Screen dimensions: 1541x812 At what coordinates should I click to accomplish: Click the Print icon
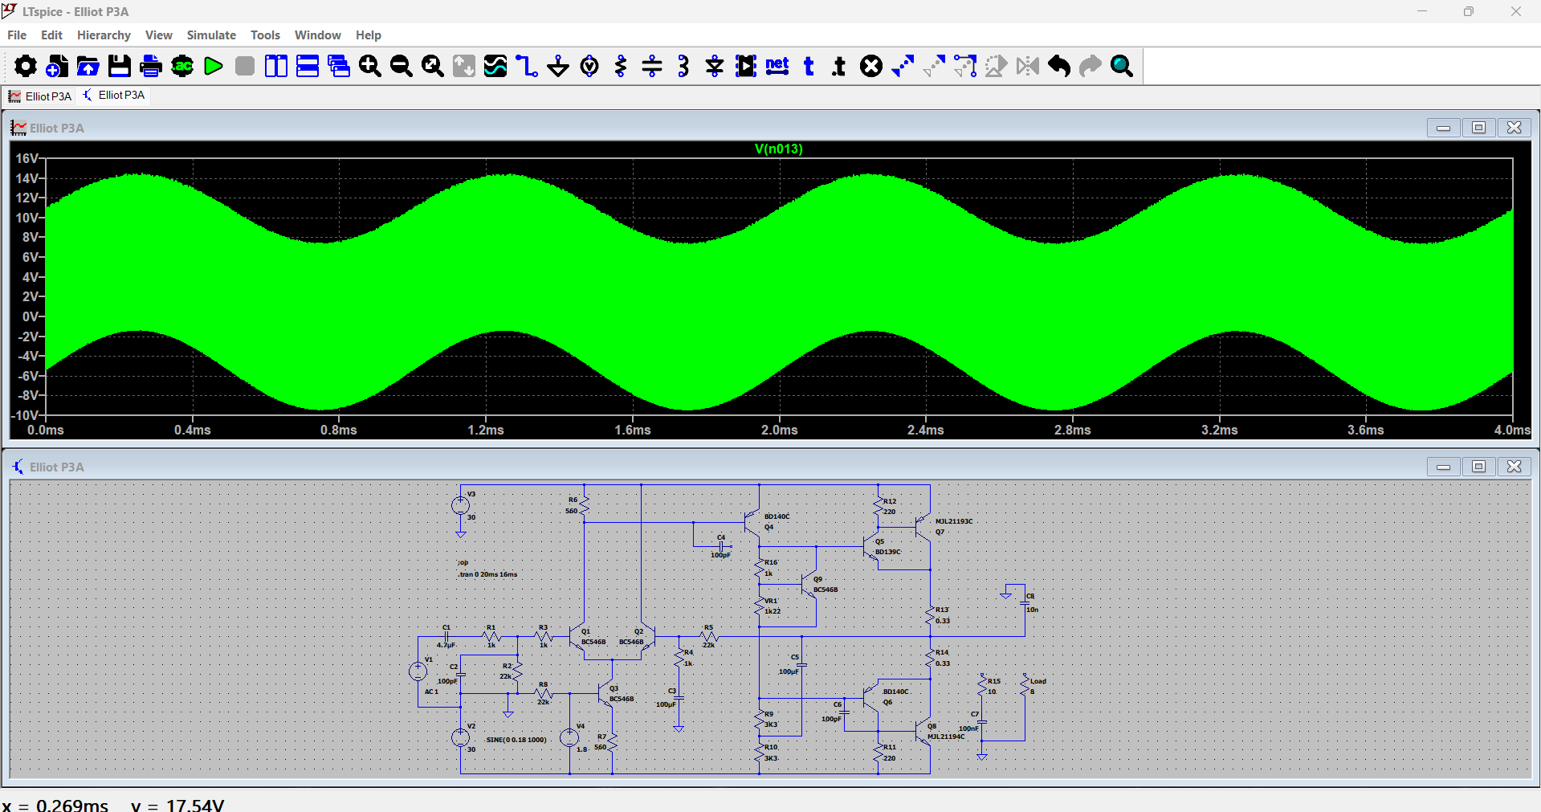(151, 66)
